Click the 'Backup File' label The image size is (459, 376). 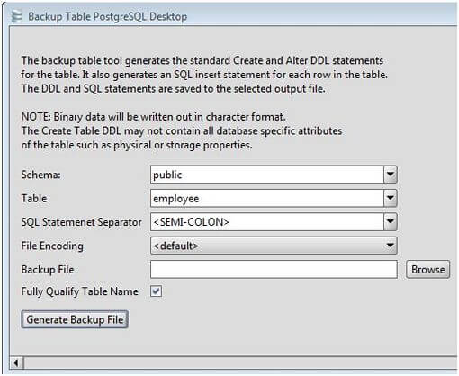pos(48,270)
